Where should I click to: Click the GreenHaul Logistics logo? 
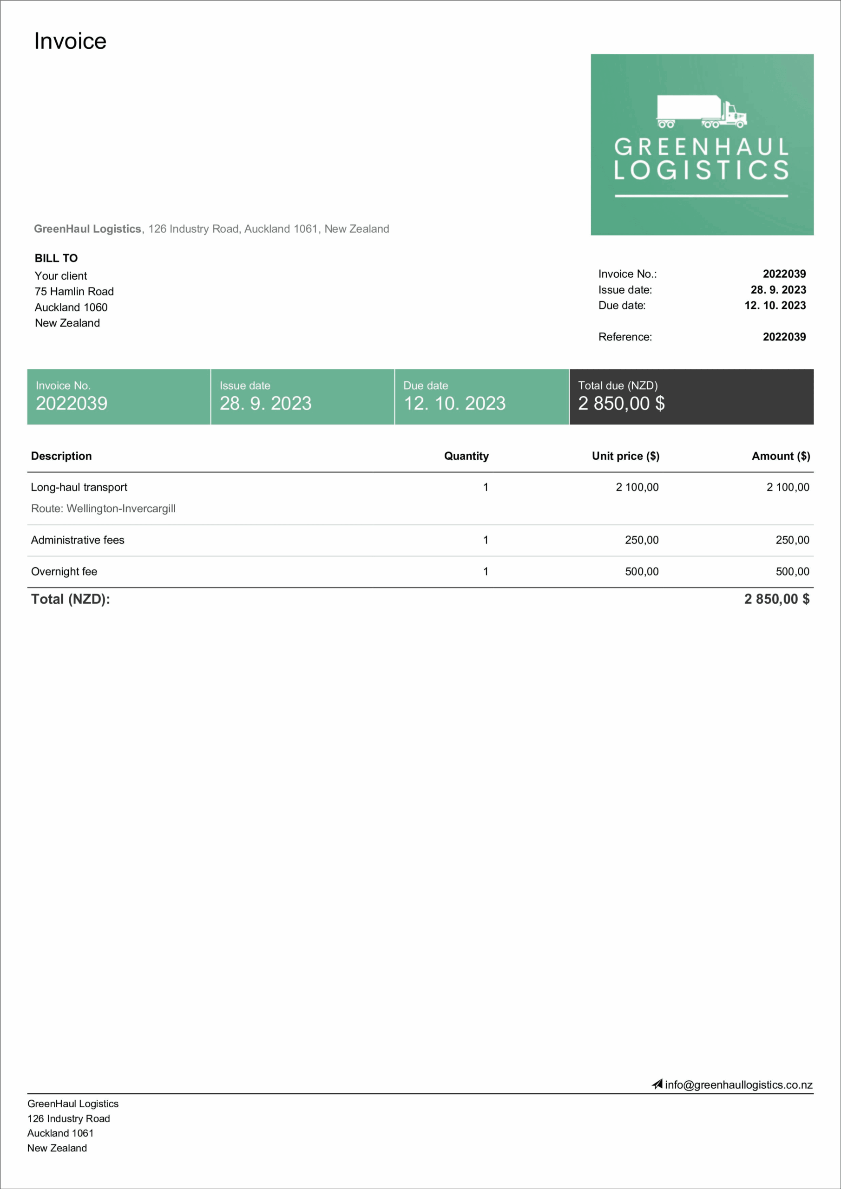[x=702, y=144]
